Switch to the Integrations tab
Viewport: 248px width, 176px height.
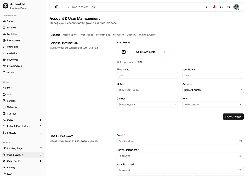pos(103,35)
